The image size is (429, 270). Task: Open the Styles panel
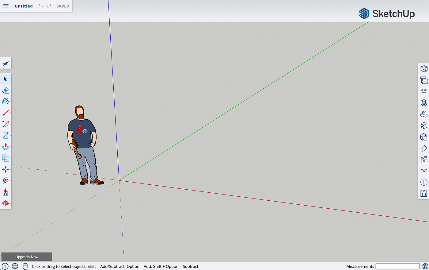[x=424, y=137]
